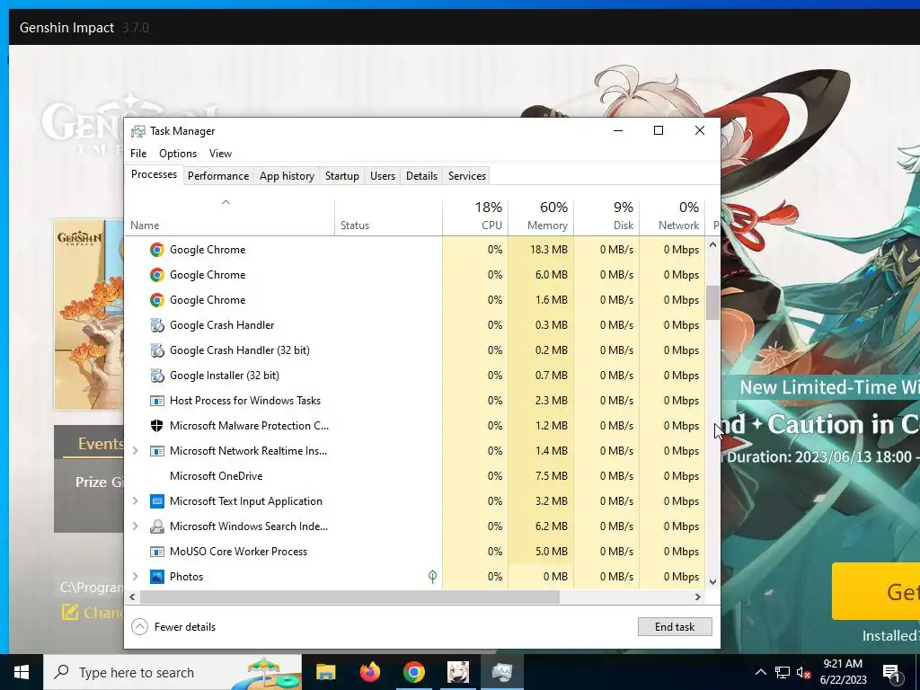The height and width of the screenshot is (690, 920).
Task: Sort processes by Name column
Action: [x=229, y=217]
